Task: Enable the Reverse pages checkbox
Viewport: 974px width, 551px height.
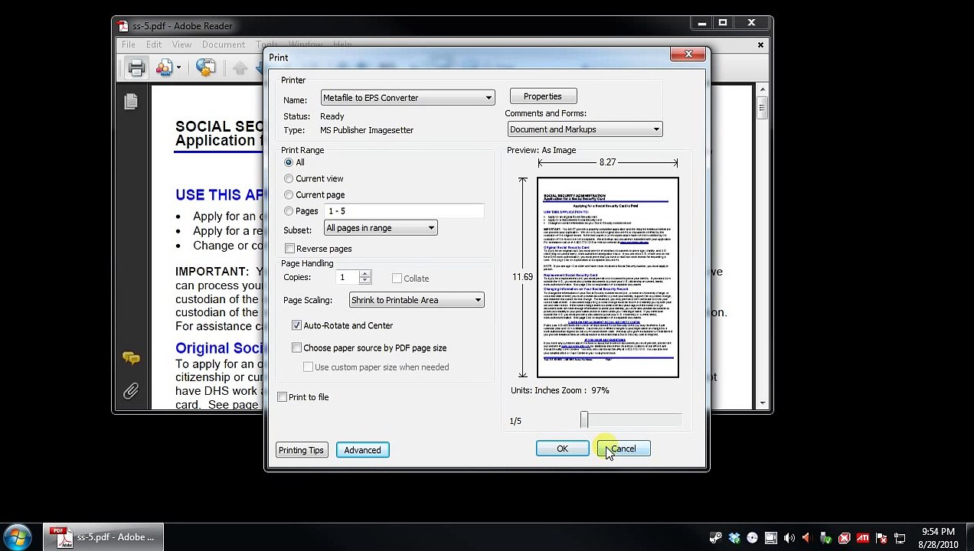Action: click(289, 249)
